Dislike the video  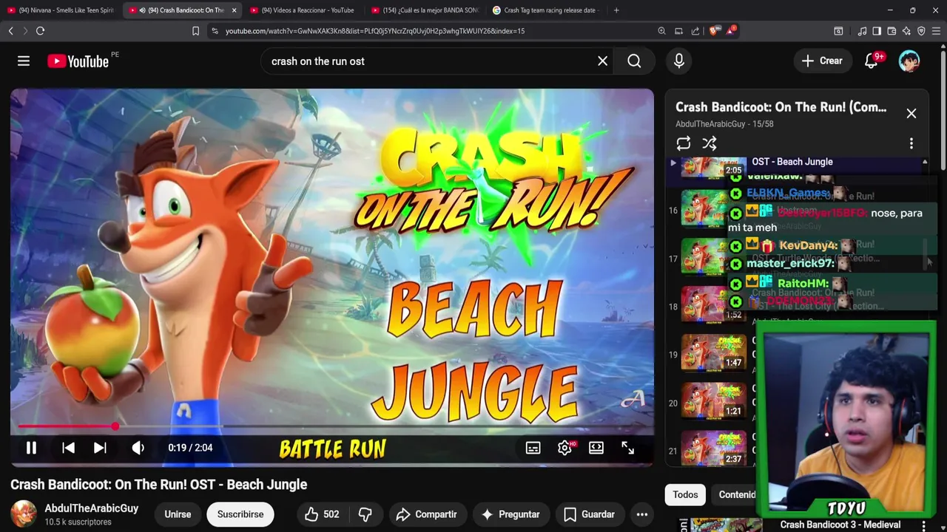click(x=365, y=514)
